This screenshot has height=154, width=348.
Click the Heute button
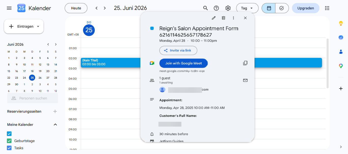coord(76,8)
